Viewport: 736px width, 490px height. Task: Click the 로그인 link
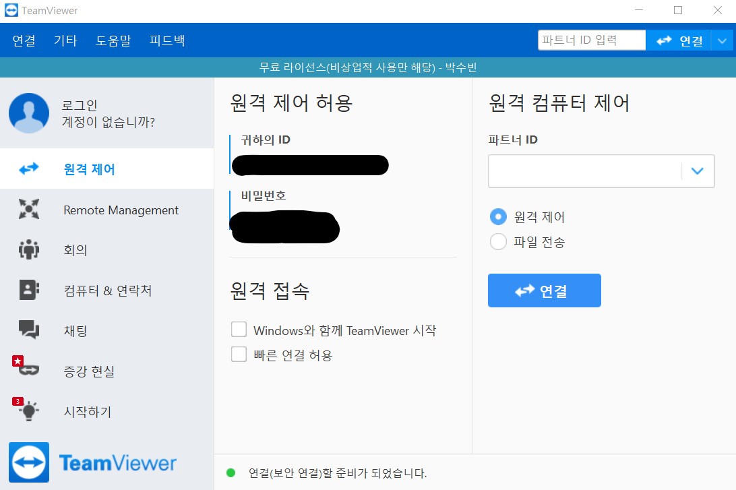tap(80, 105)
